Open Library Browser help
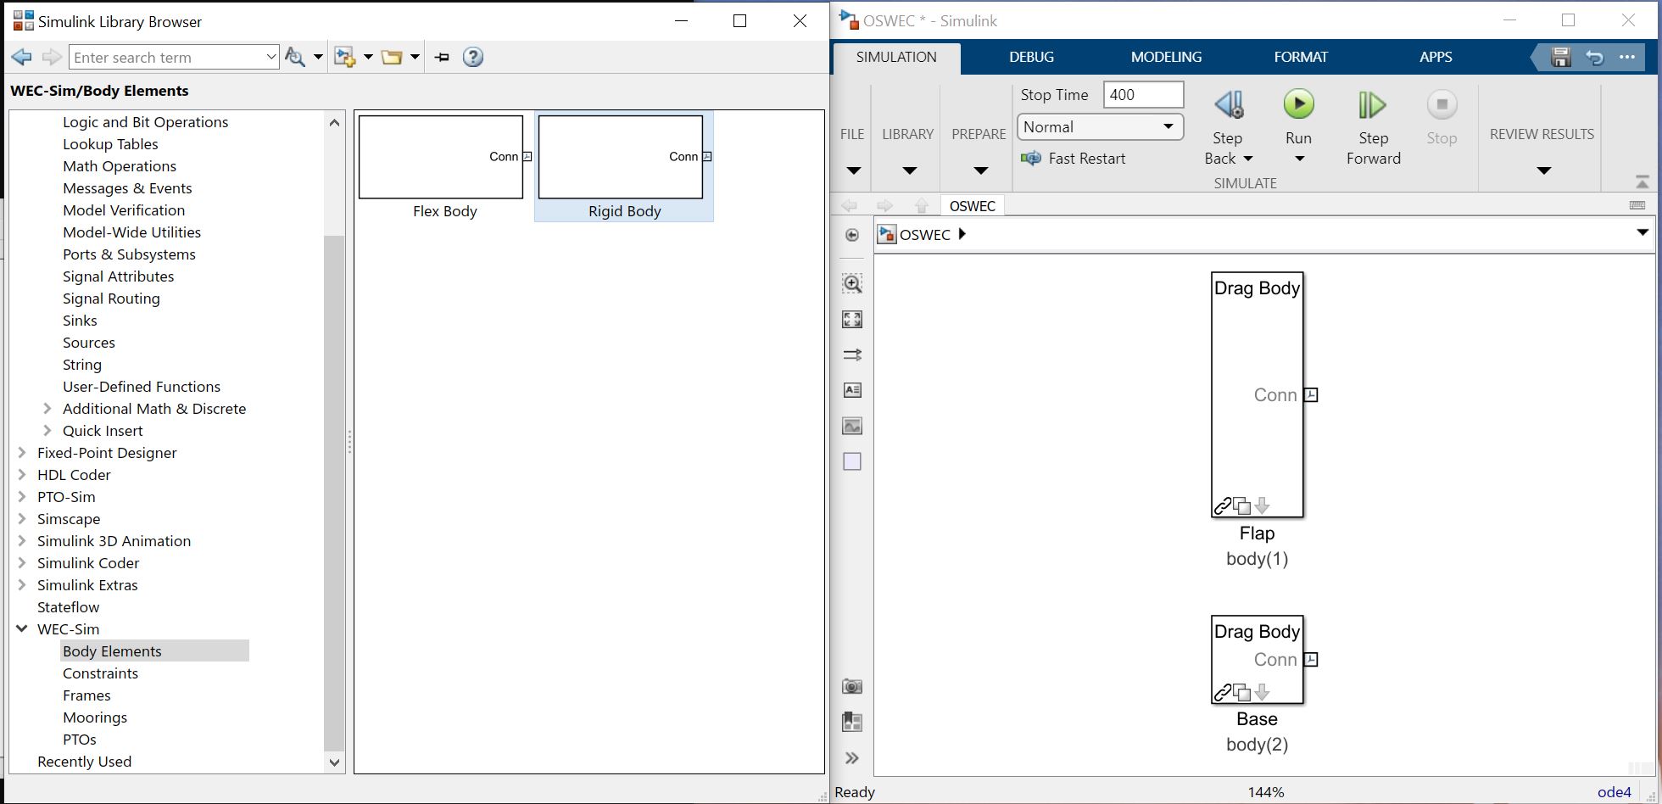The image size is (1662, 804). tap(473, 57)
